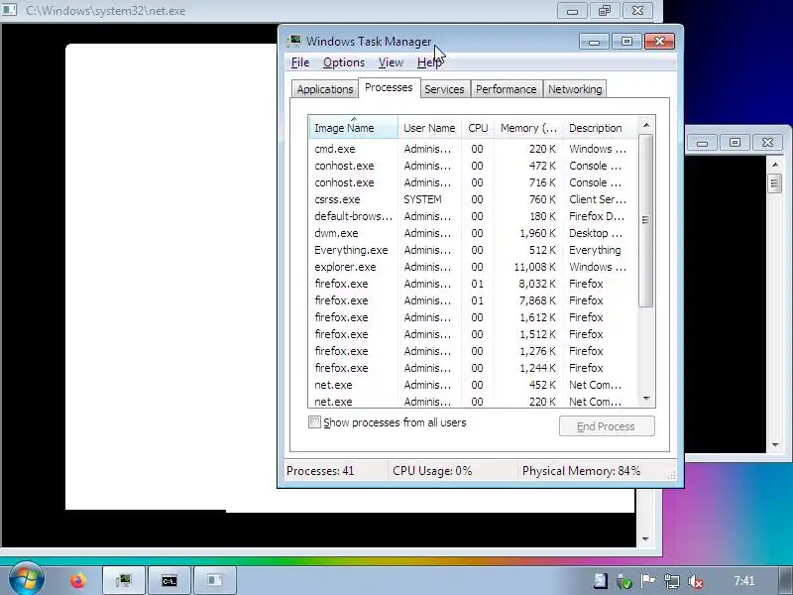Screen dimensions: 793x595
Task: Select the default-brows... process row
Action: (x=473, y=216)
